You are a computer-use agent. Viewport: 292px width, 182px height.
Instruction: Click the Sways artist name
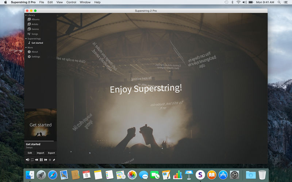click(29, 147)
